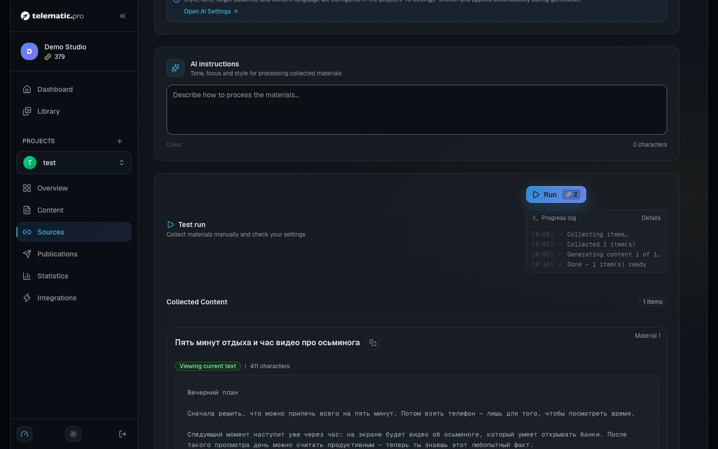Copy the collected material title
The height and width of the screenshot is (449, 718).
tap(373, 343)
